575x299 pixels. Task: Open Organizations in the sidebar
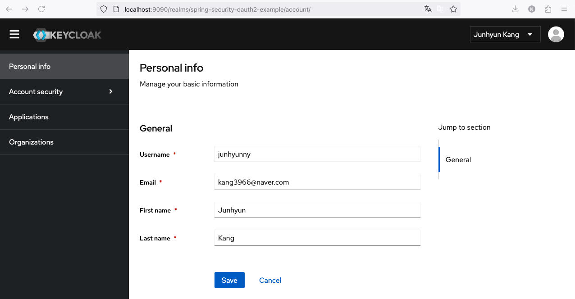point(64,142)
